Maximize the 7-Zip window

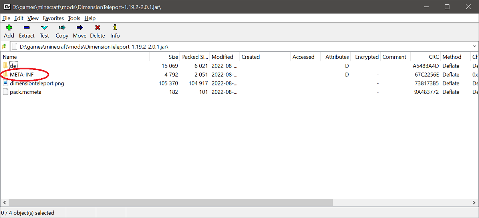tap(447, 7)
